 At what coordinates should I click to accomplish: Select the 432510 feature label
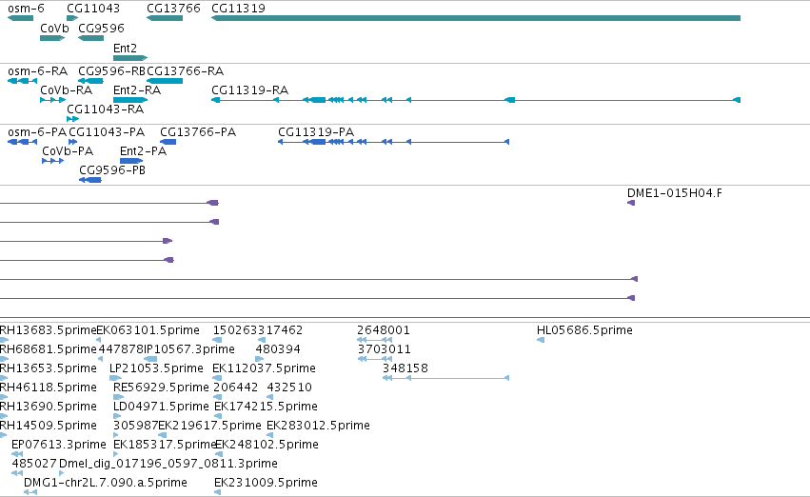tap(289, 388)
